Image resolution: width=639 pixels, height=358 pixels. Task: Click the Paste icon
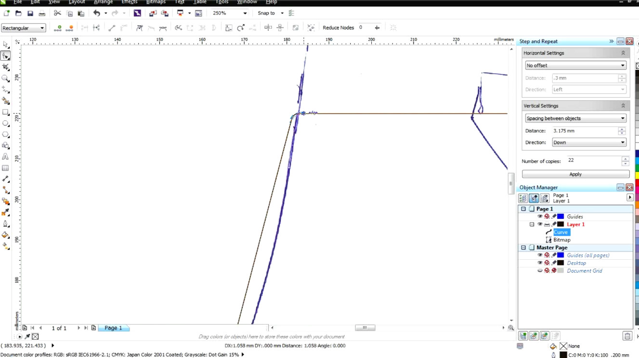(81, 13)
